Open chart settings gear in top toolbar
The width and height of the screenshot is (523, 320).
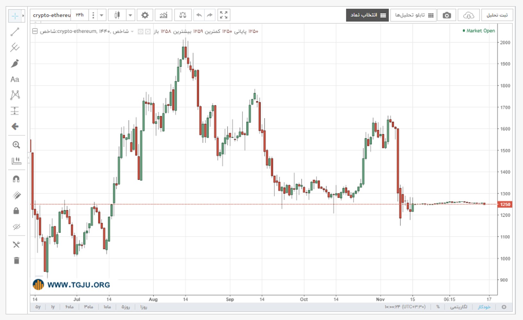145,15
